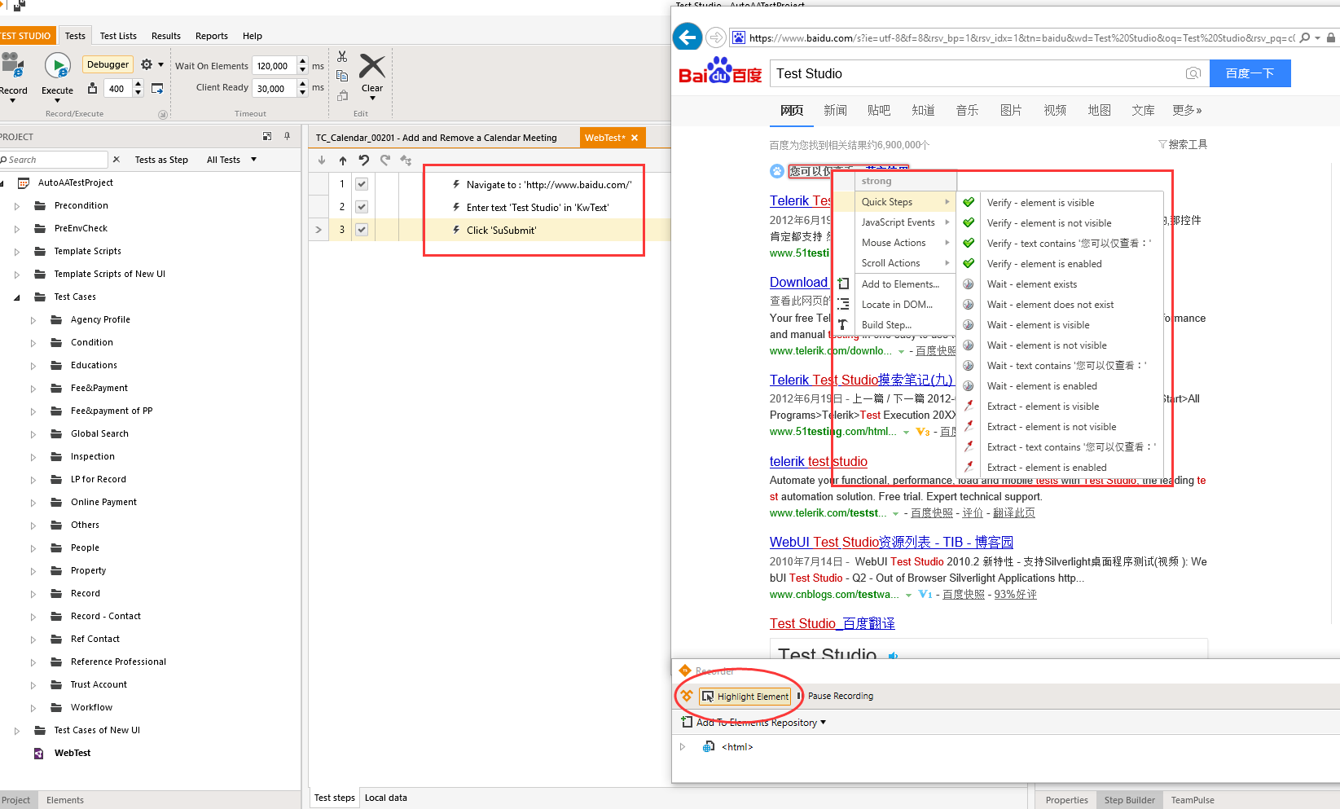Switch to the Elements tab at bottom
This screenshot has width=1340, height=809.
point(65,800)
